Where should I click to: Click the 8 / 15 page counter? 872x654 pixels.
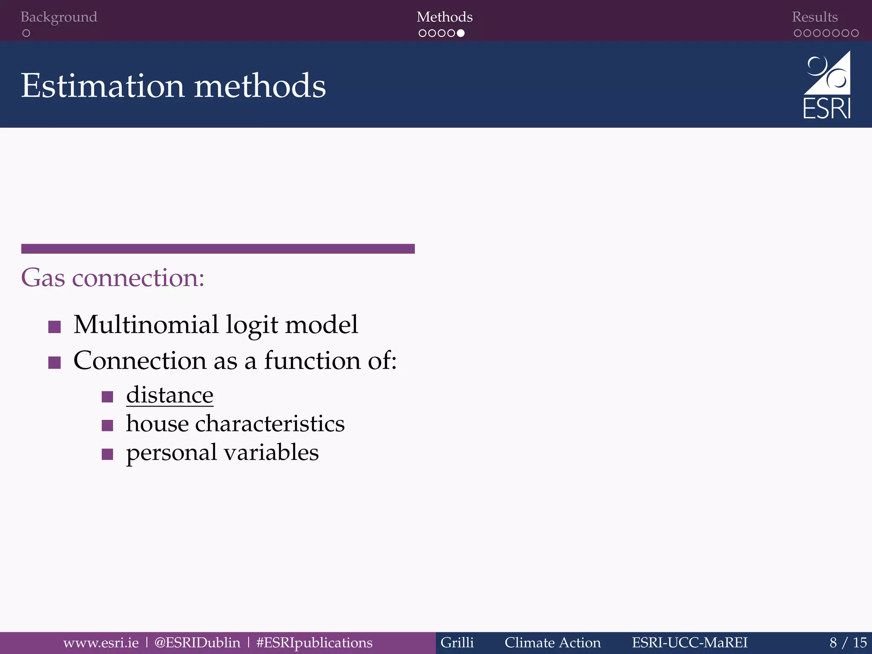point(848,643)
